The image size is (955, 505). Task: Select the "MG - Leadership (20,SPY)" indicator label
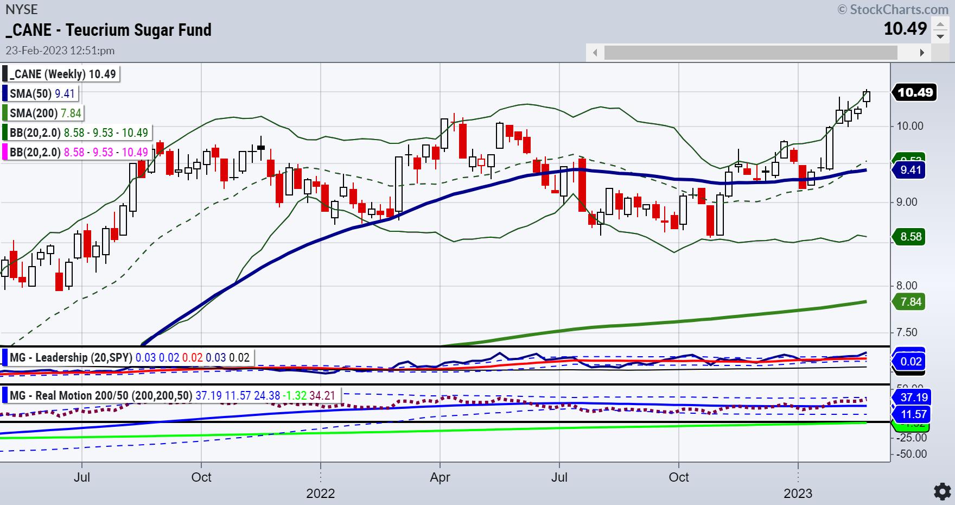[x=71, y=357]
